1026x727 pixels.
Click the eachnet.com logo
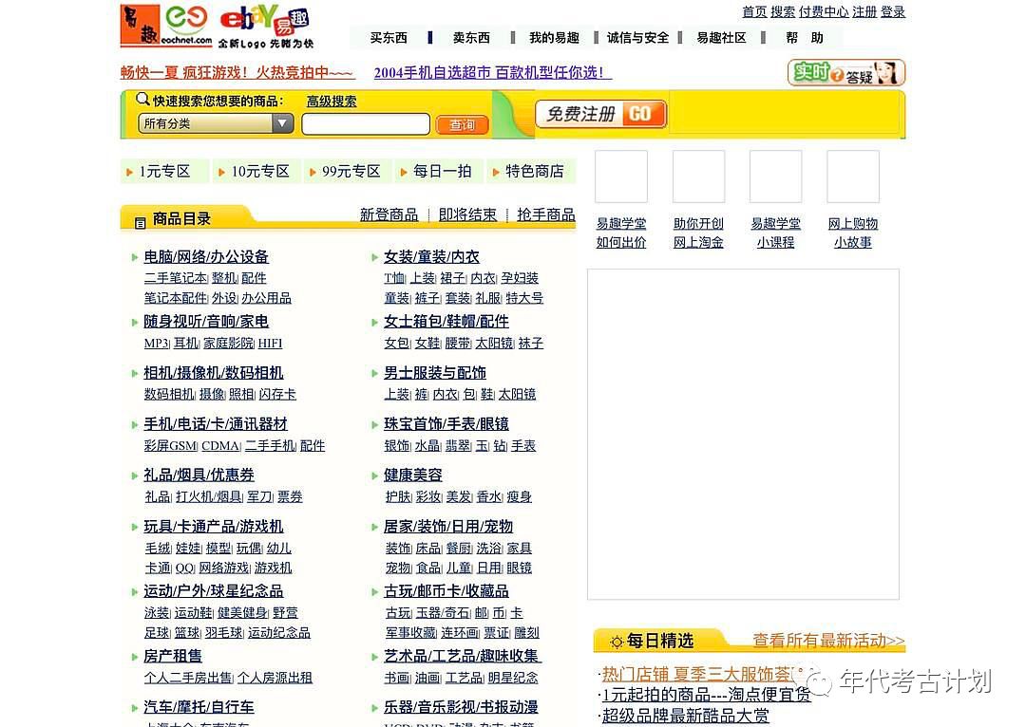coord(187,26)
